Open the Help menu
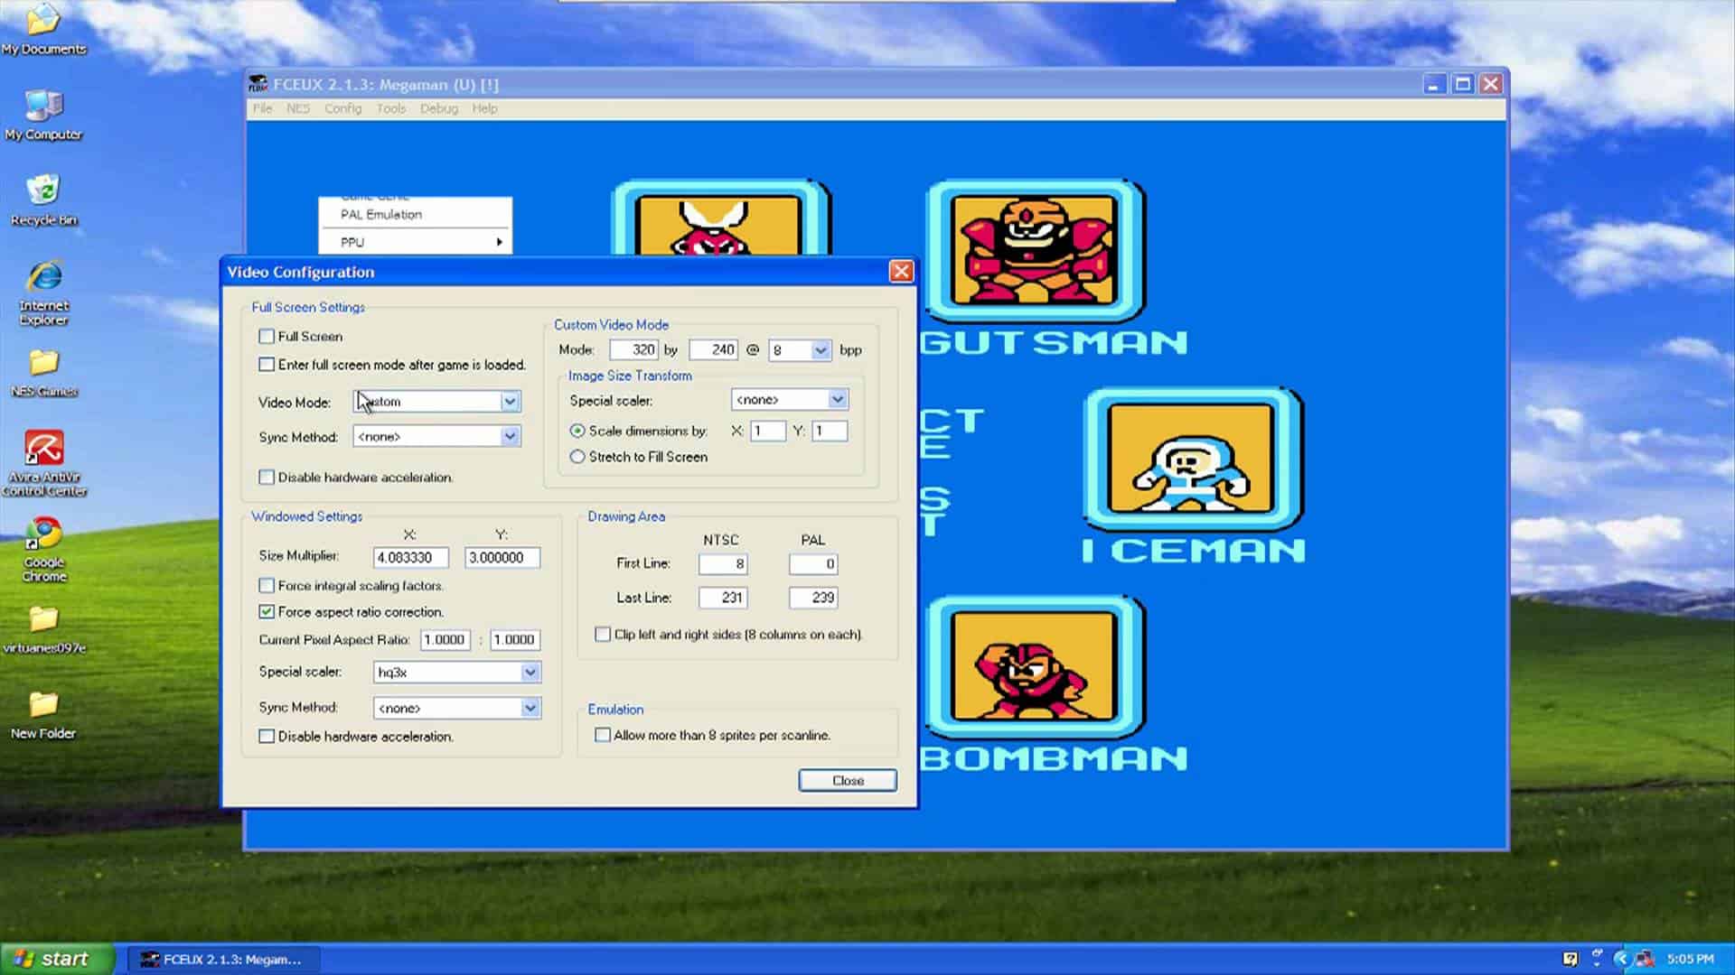The height and width of the screenshot is (975, 1735). tap(484, 108)
